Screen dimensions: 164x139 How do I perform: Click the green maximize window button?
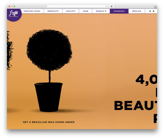click(x=14, y=6)
